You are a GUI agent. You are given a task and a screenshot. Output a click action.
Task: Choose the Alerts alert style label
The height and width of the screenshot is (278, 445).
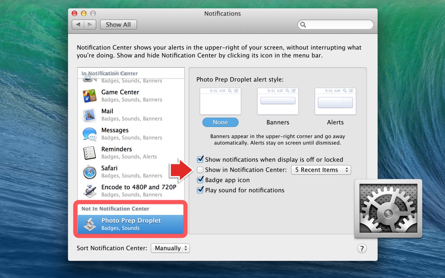pos(335,122)
